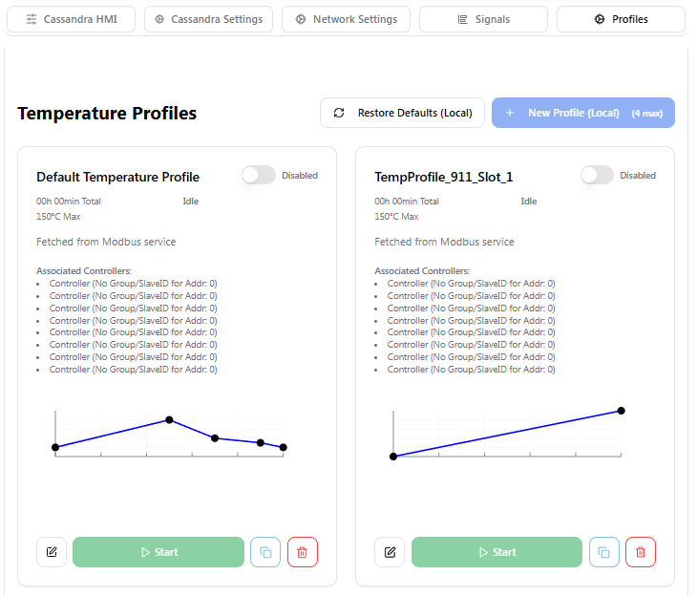This screenshot has width=697, height=596.
Task: Select the Profiles tab
Action: (621, 19)
